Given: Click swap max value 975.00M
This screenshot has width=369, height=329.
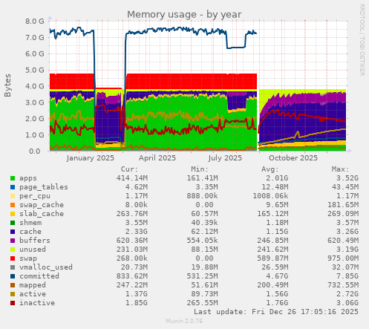Looking at the screenshot, I should 343,258.
